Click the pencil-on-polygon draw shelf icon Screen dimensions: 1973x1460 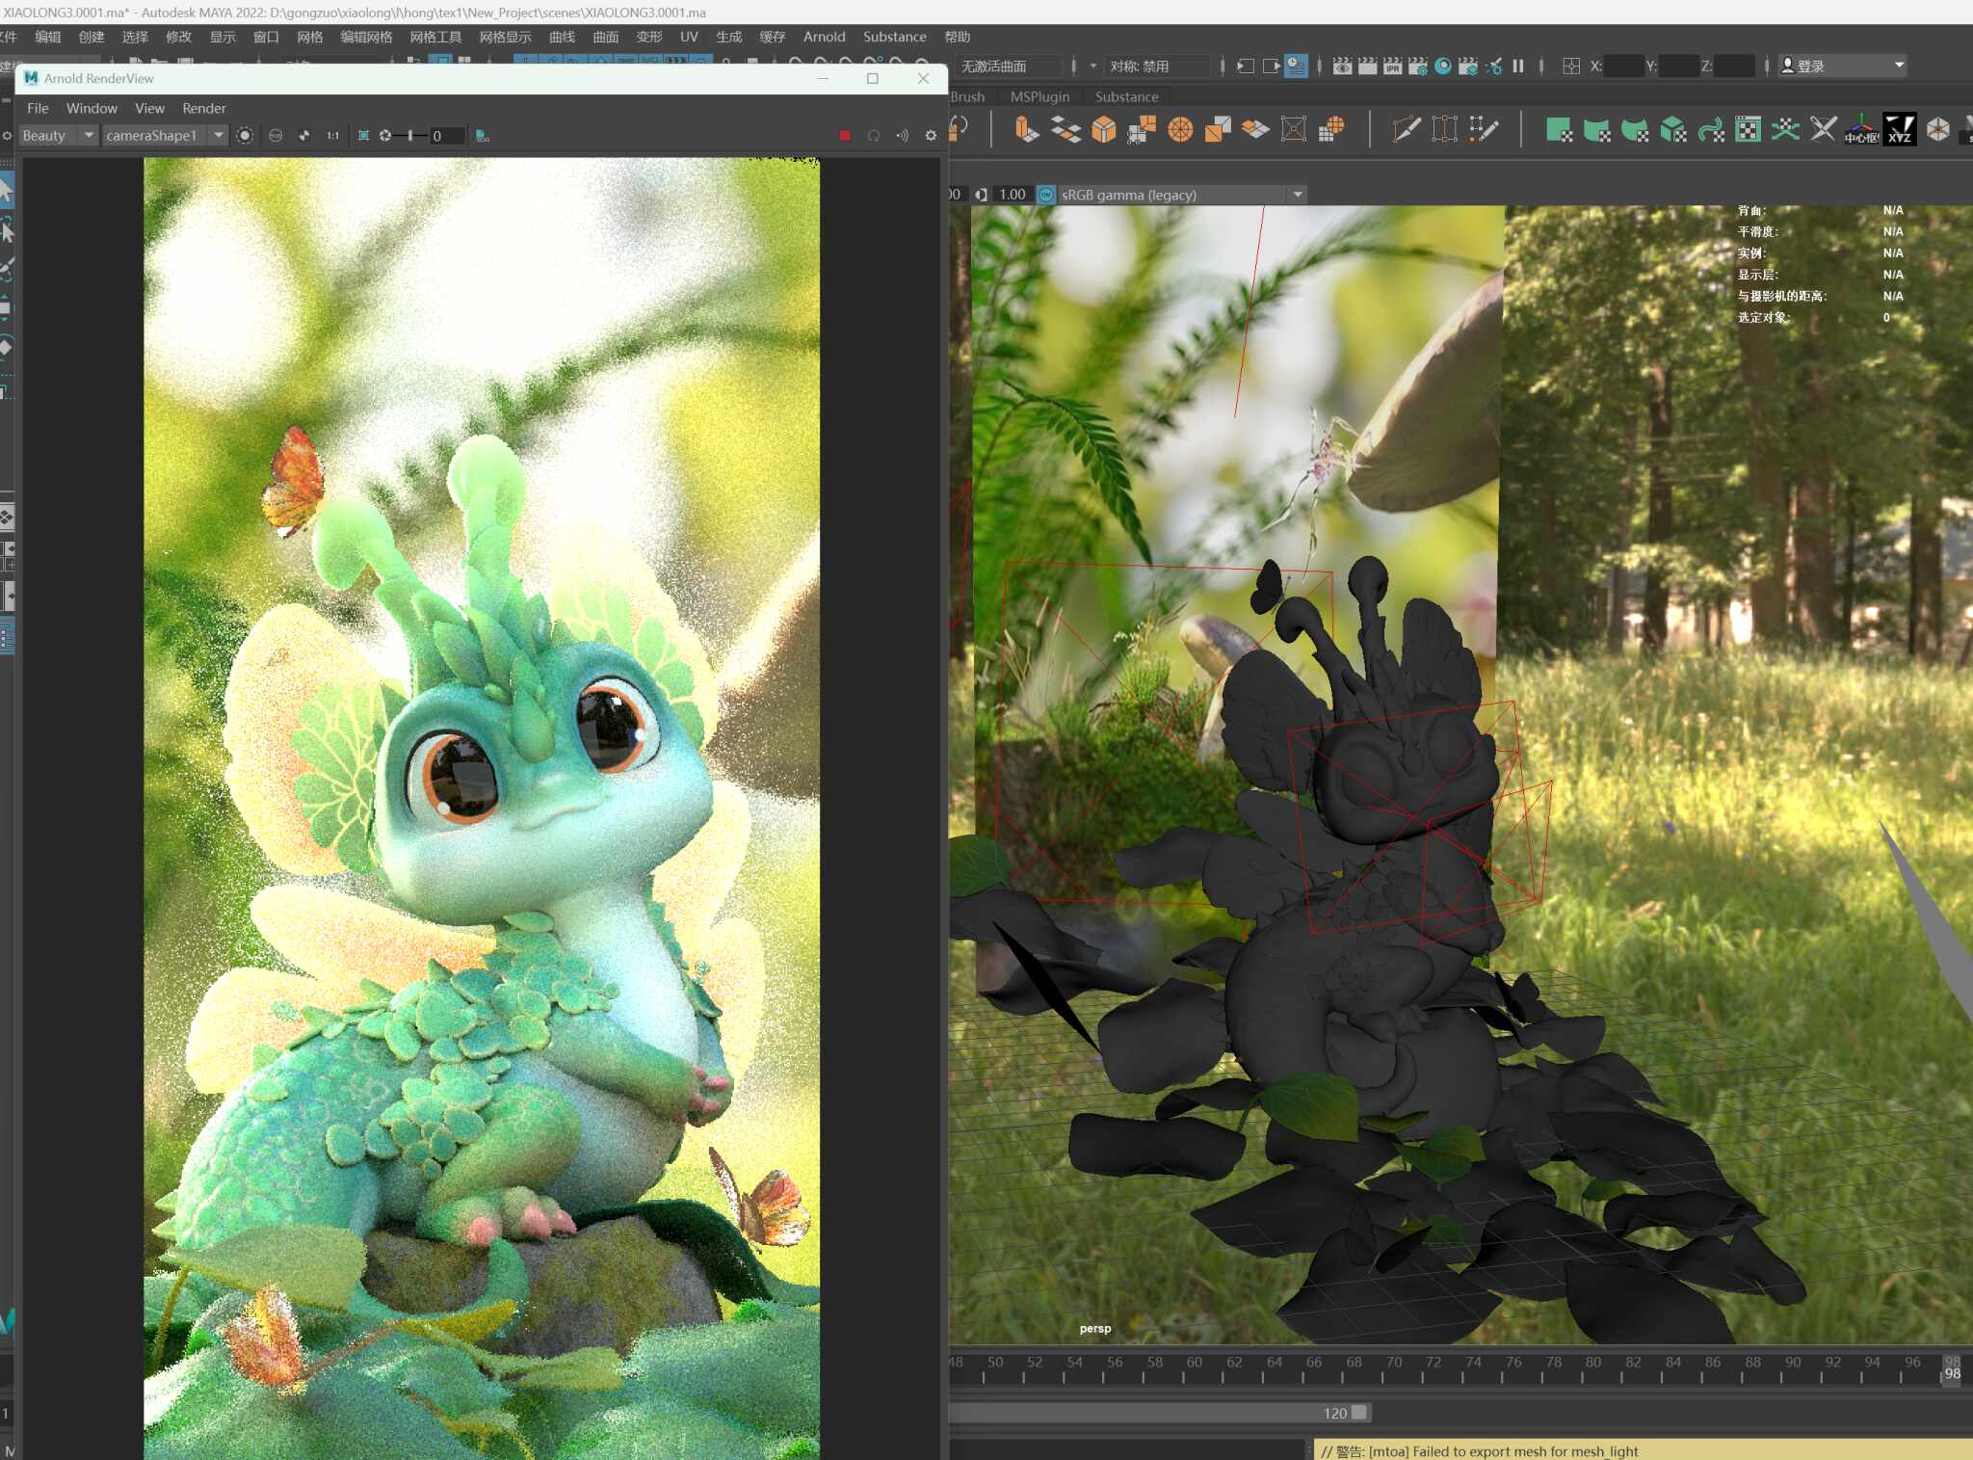pos(1407,129)
